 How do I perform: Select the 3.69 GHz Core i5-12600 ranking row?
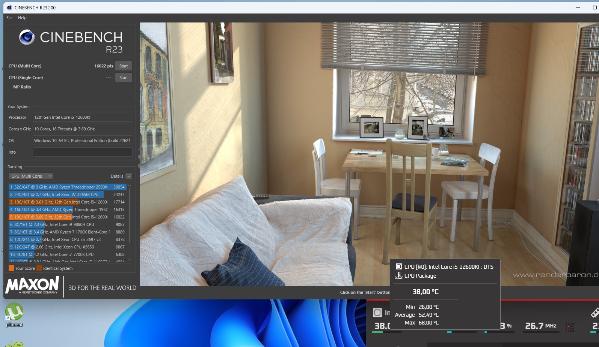coord(67,217)
